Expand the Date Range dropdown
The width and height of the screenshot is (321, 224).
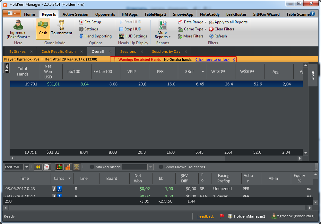pyautogui.click(x=192, y=22)
